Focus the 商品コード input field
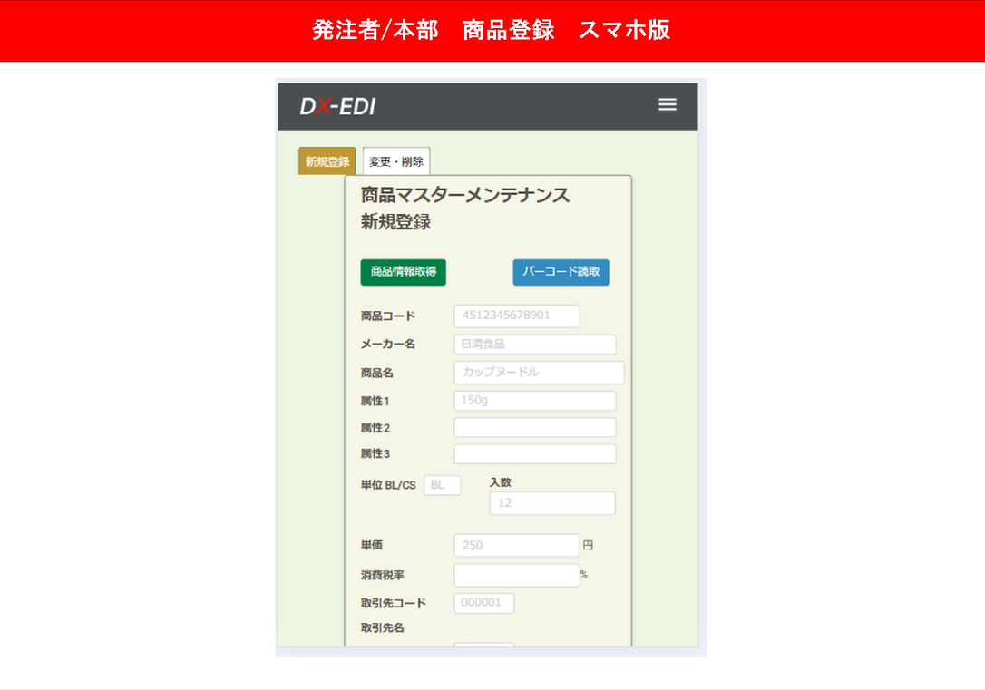The height and width of the screenshot is (690, 985). point(516,316)
